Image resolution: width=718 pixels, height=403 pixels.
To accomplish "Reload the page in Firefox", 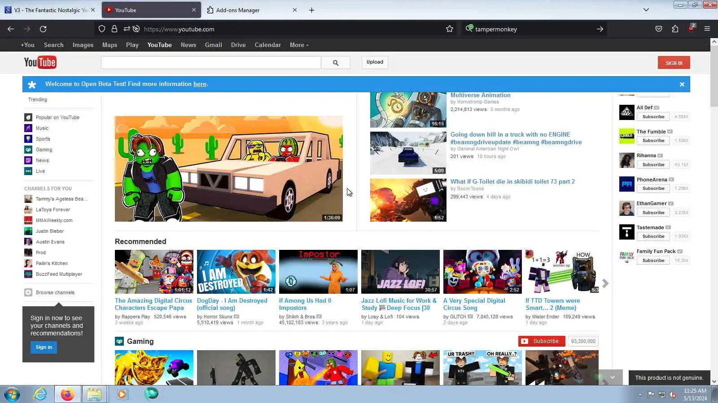I will [43, 29].
